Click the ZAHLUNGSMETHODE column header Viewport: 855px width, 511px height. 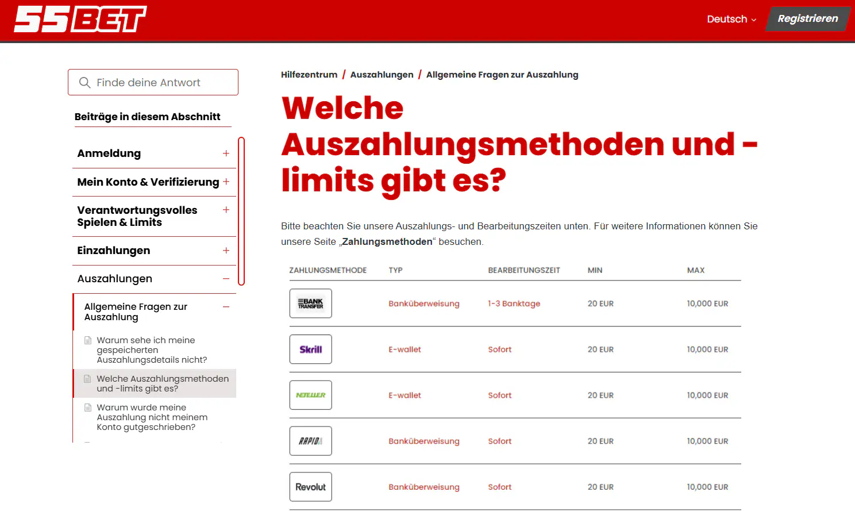pos(328,270)
